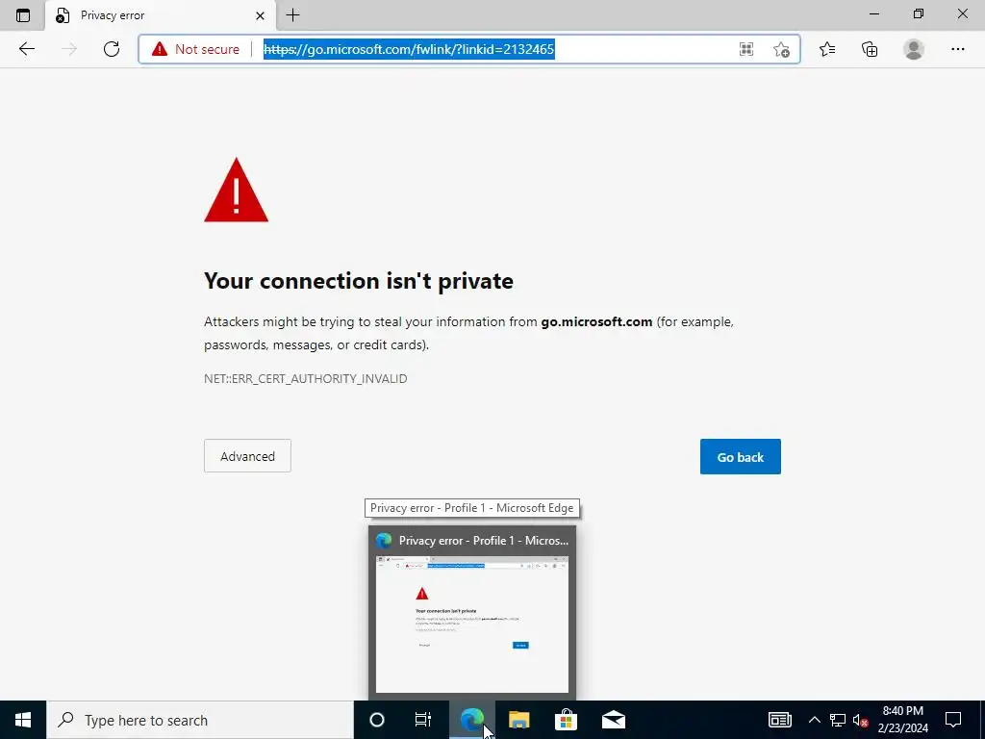The image size is (985, 739).
Task: Click the red warning triangle image
Action: [x=237, y=191]
